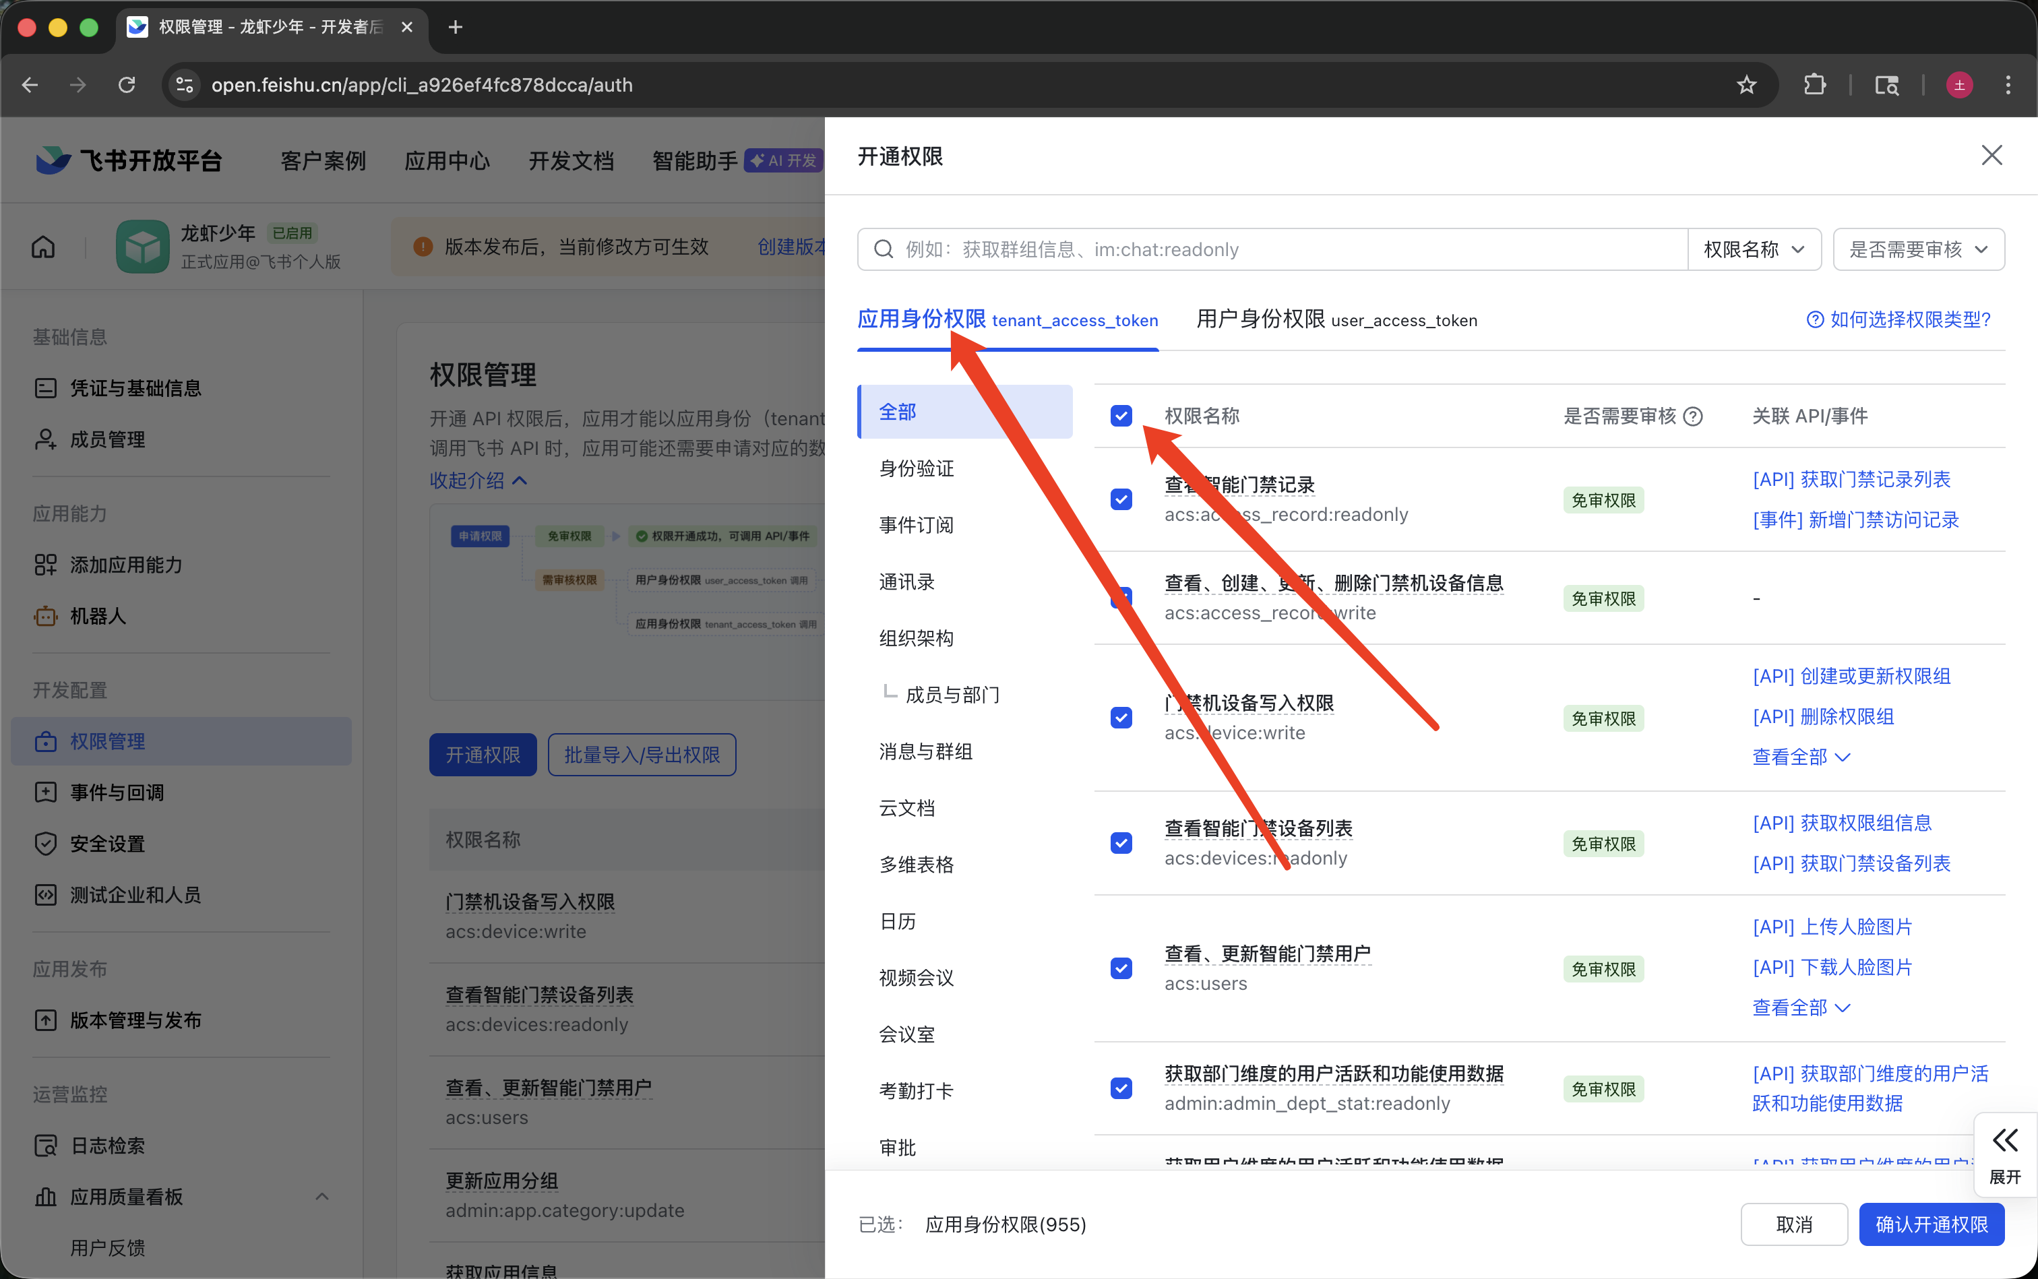2038x1279 pixels.
Task: Disable the acs:users permission checkbox
Action: tap(1121, 968)
